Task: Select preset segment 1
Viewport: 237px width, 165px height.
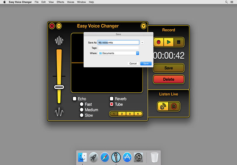Action: (x=114, y=114)
